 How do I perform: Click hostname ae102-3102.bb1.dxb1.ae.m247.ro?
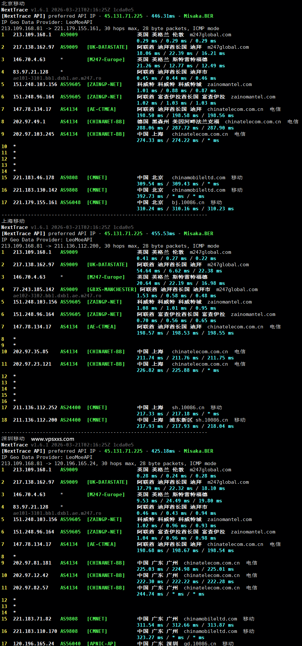click(x=57, y=296)
